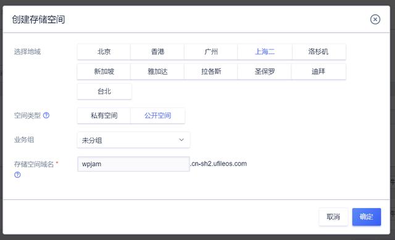
Task: Select 台北 region
Action: 104,91
